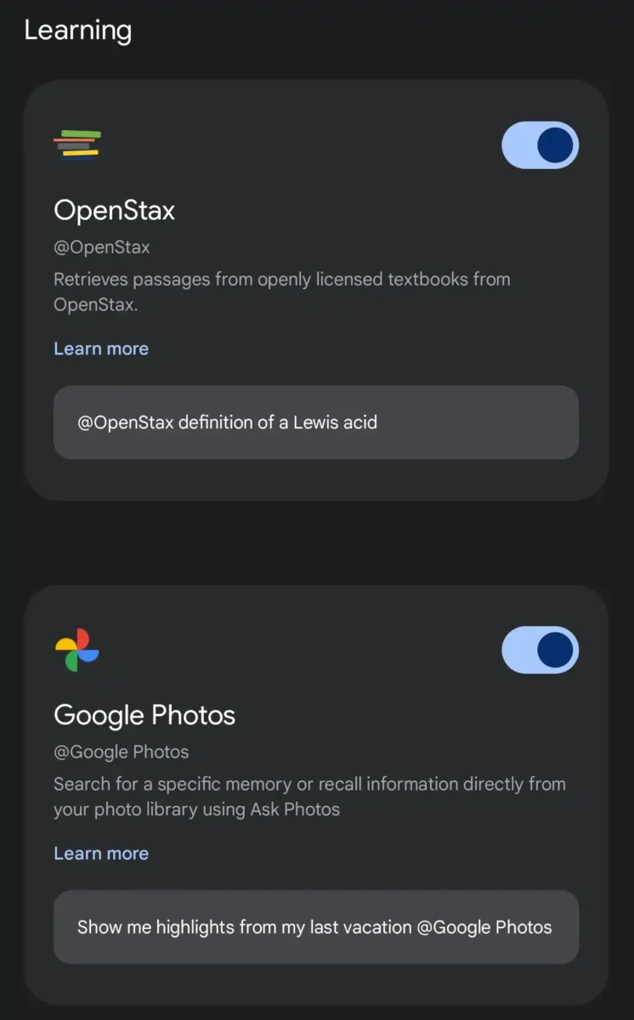Click the Google Photos extension title
This screenshot has width=634, height=1020.
[x=144, y=715]
